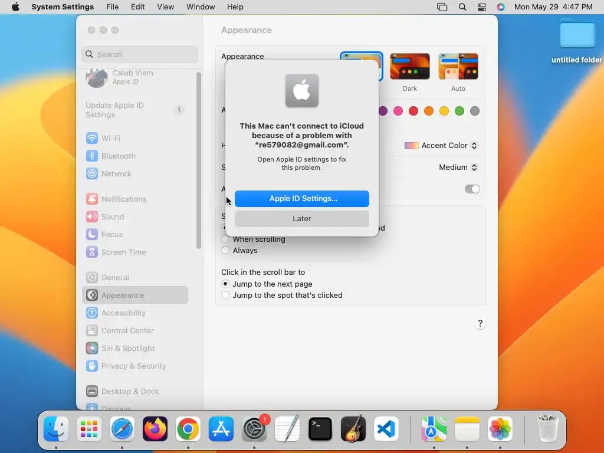This screenshot has height=453, width=604.
Task: Click the help question mark button
Action: point(480,323)
